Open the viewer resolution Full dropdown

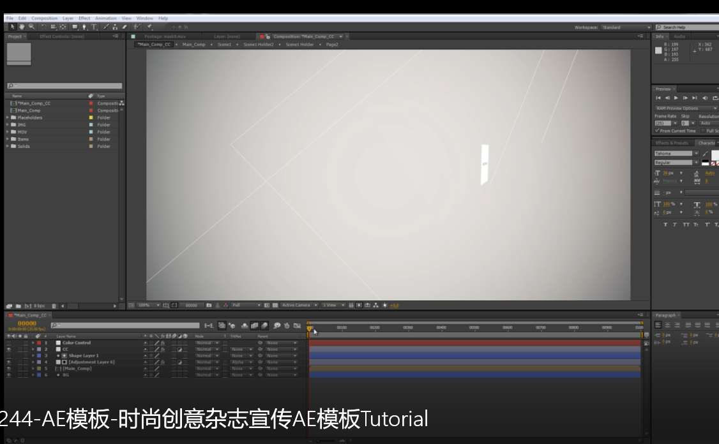pyautogui.click(x=246, y=305)
